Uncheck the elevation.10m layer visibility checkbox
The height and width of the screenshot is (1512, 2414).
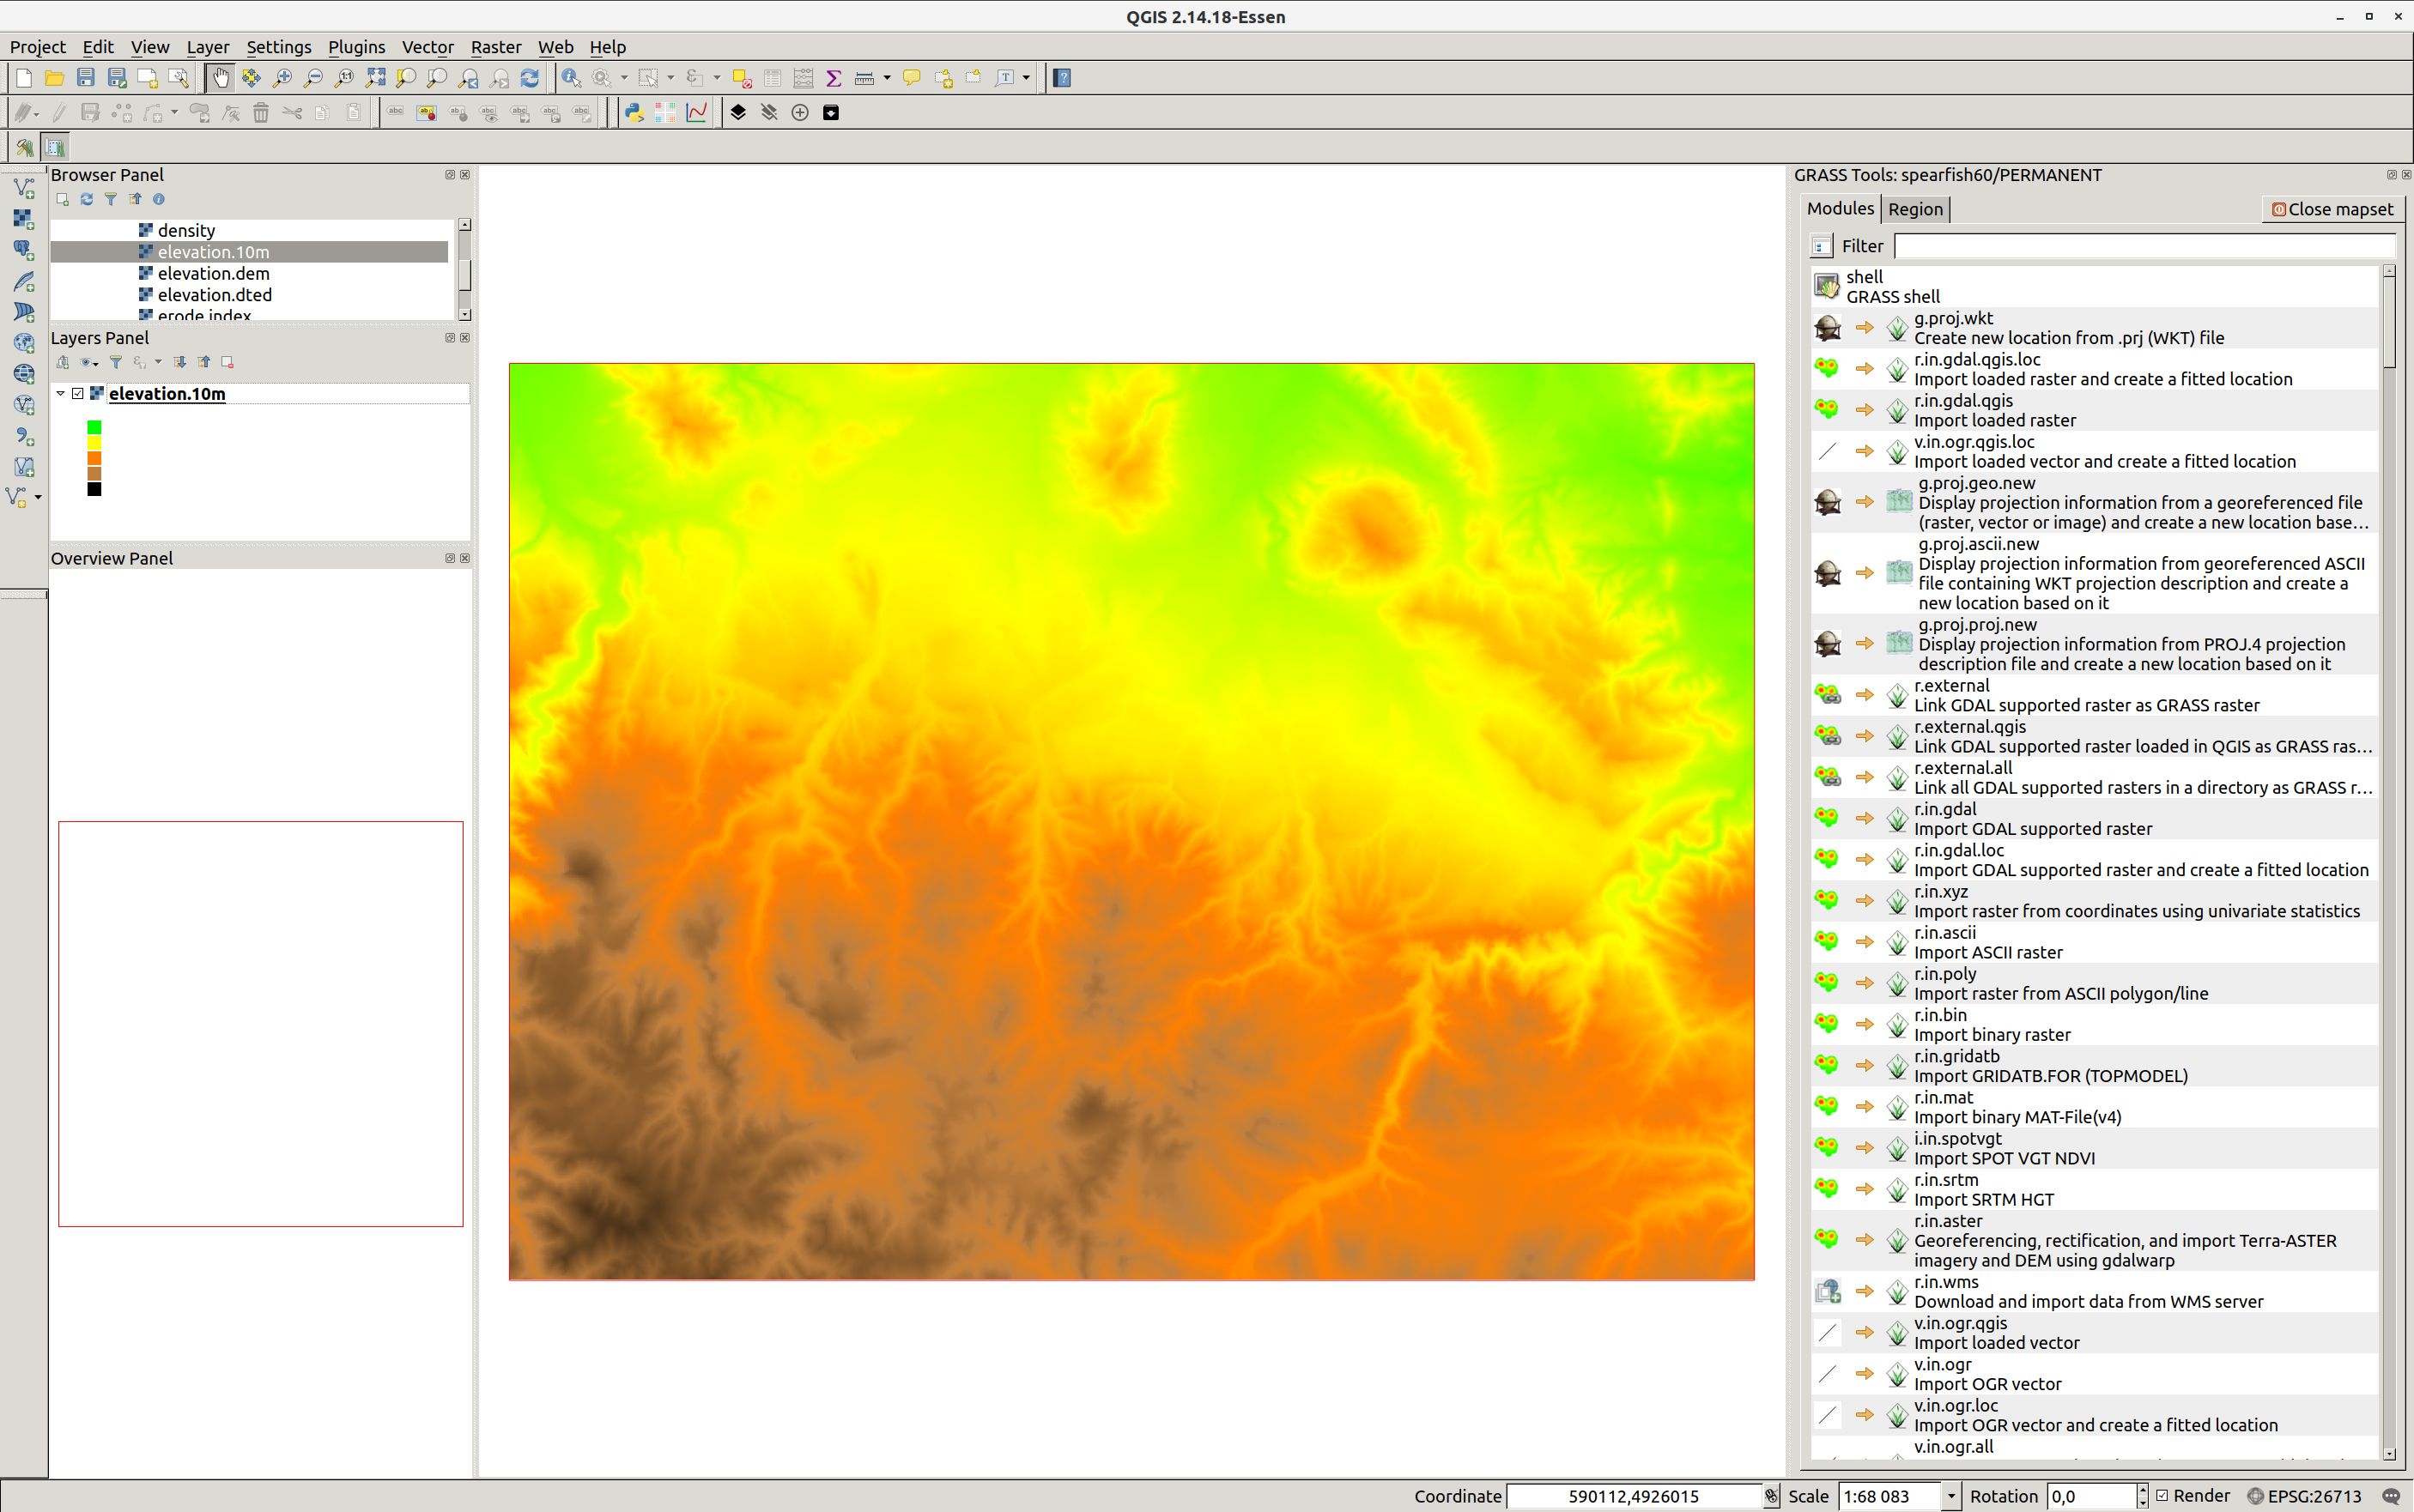click(78, 393)
